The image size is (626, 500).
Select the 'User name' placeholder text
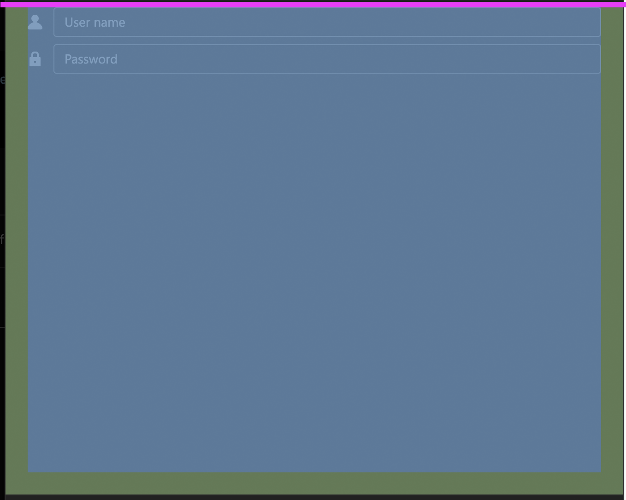[x=94, y=22]
